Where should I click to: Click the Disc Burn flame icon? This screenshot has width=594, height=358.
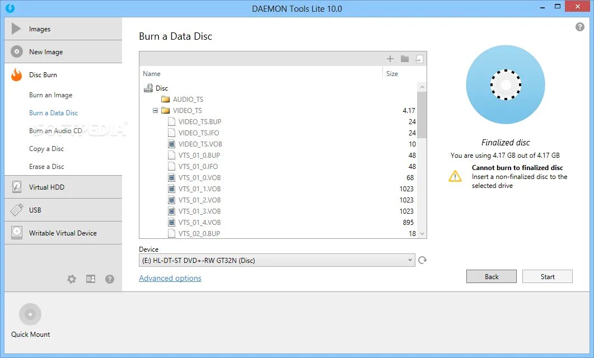click(x=16, y=74)
